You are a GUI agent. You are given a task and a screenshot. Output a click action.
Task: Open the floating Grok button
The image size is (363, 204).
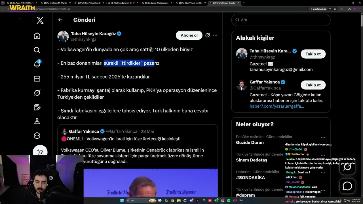(347, 167)
